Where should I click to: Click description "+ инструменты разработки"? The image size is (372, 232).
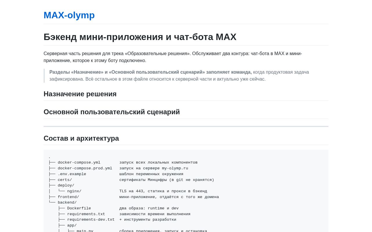(148, 220)
